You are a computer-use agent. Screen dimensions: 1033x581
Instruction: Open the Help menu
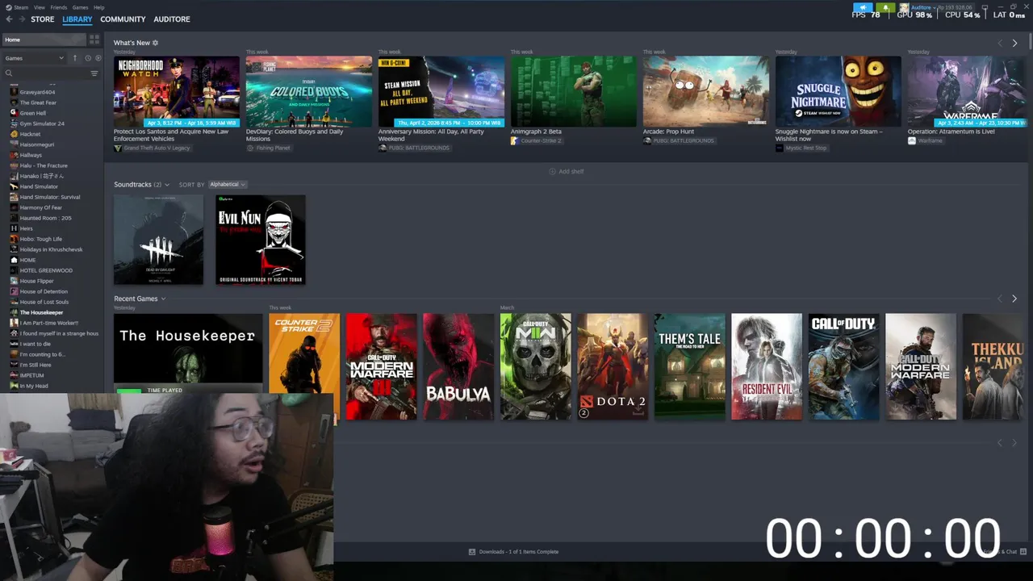click(x=98, y=7)
